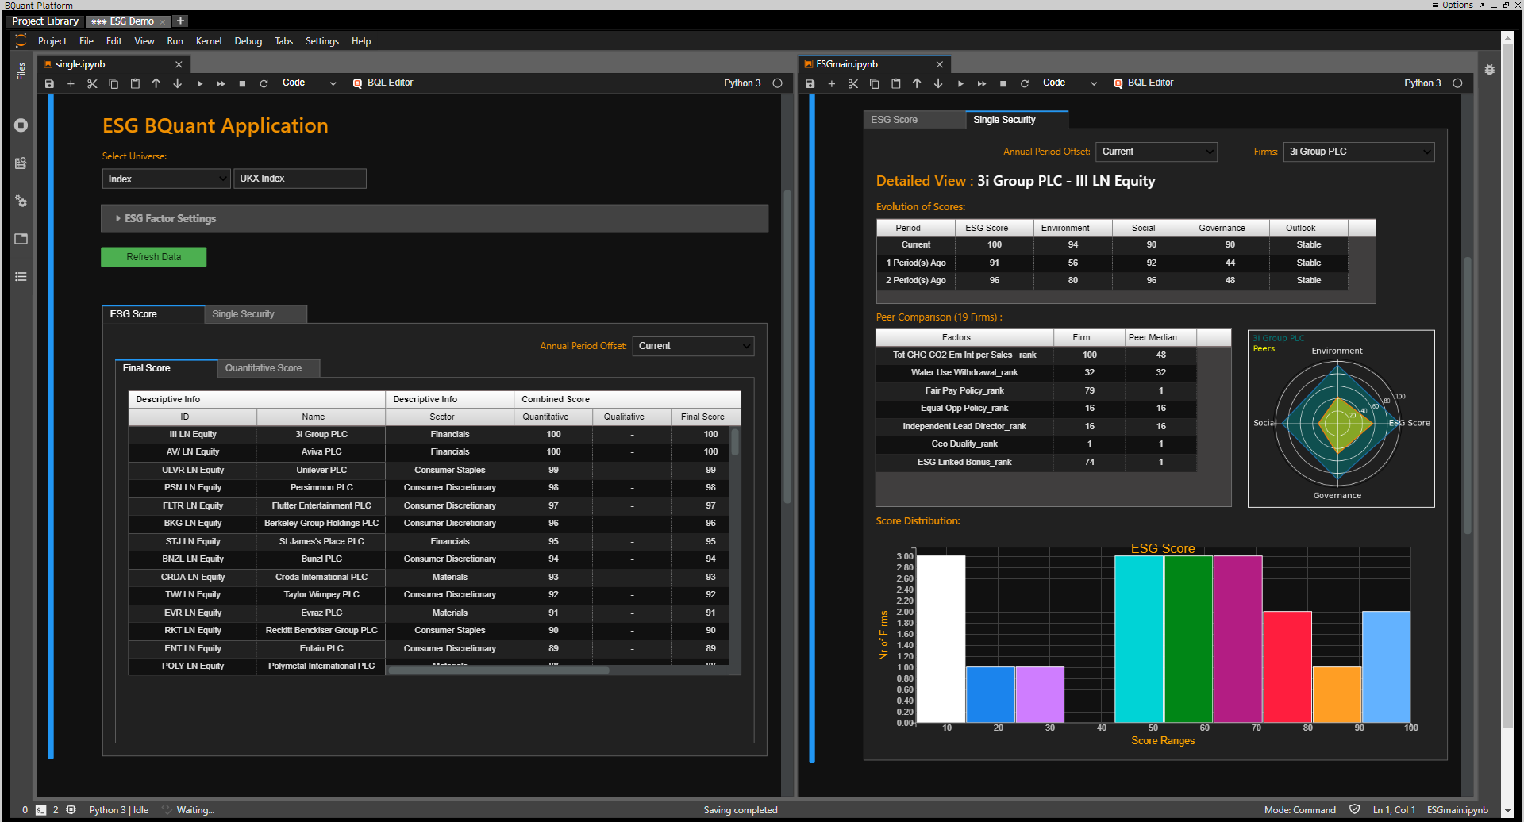
Task: Open the cell type dropdown in single.ipynb
Action: [x=310, y=83]
